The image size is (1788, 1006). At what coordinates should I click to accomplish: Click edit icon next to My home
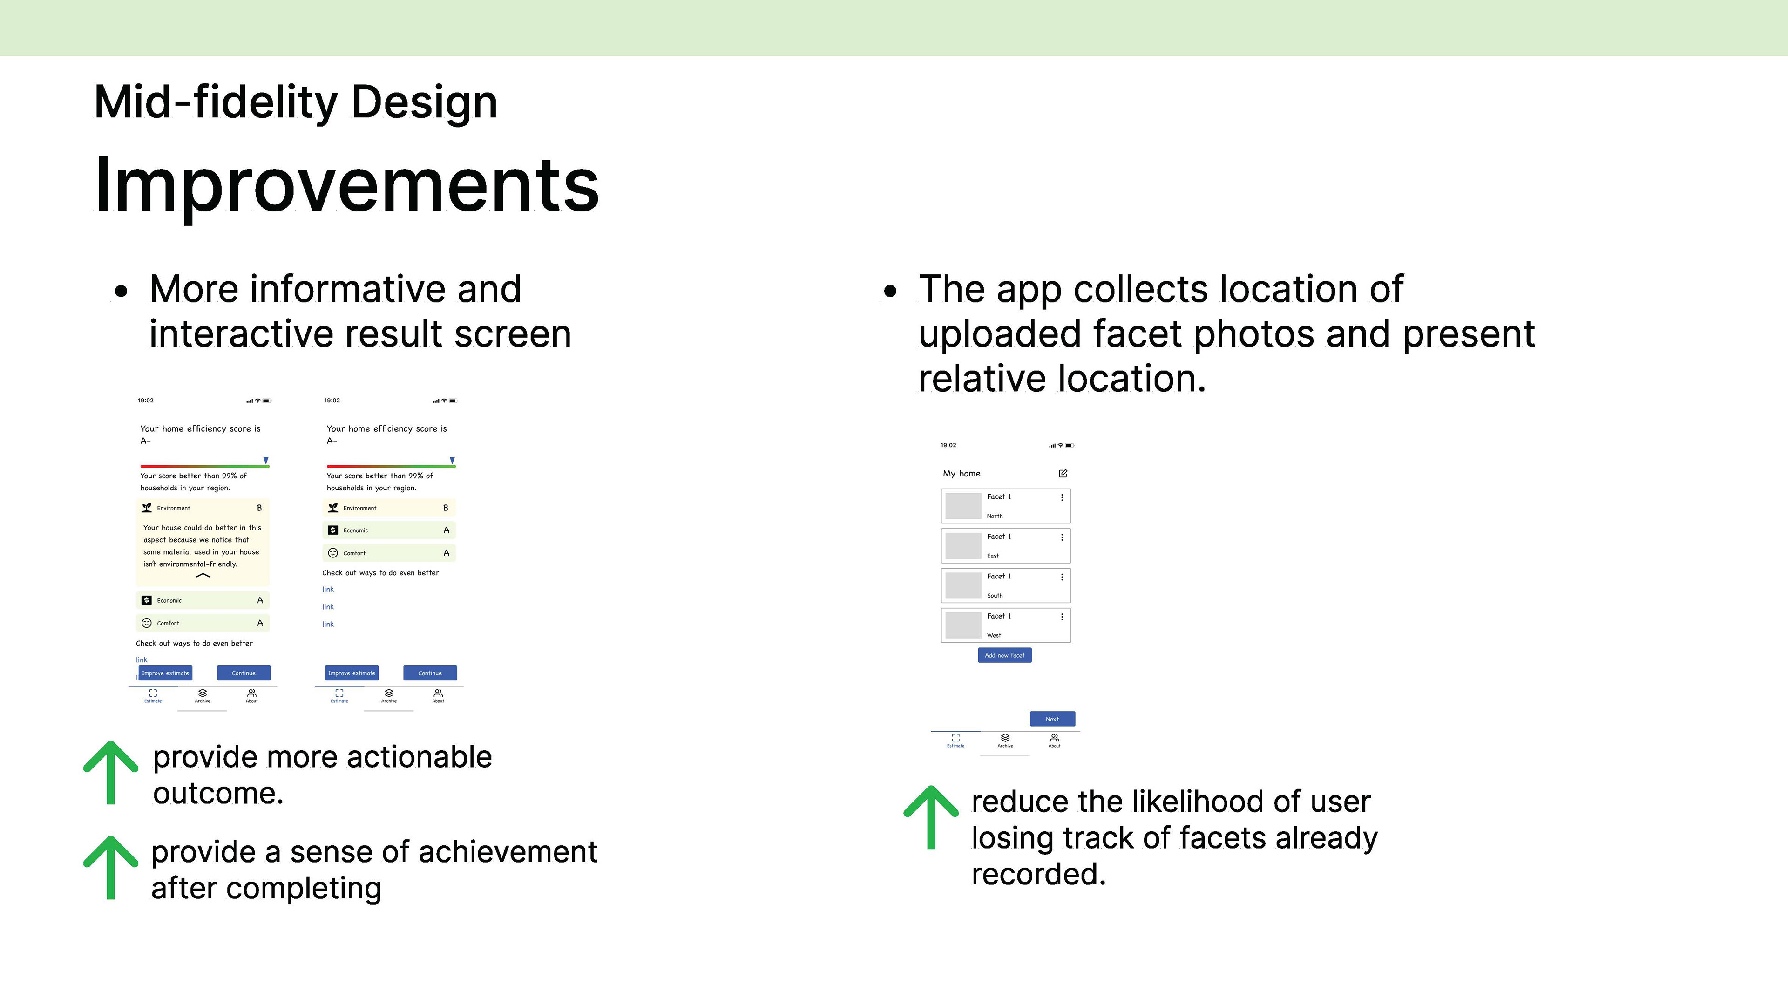[1063, 474]
